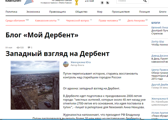Open author link Жемчужина Юга

point(81,62)
